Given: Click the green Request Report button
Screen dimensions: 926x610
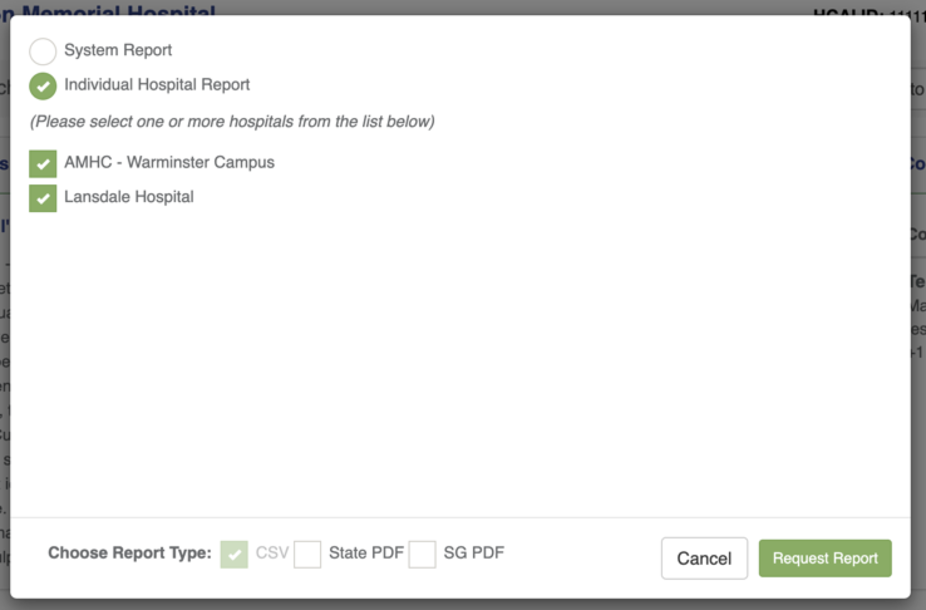Looking at the screenshot, I should coord(825,558).
